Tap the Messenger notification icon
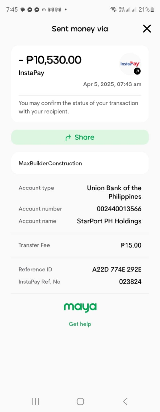This screenshot has width=160, height=412. [x=30, y=10]
